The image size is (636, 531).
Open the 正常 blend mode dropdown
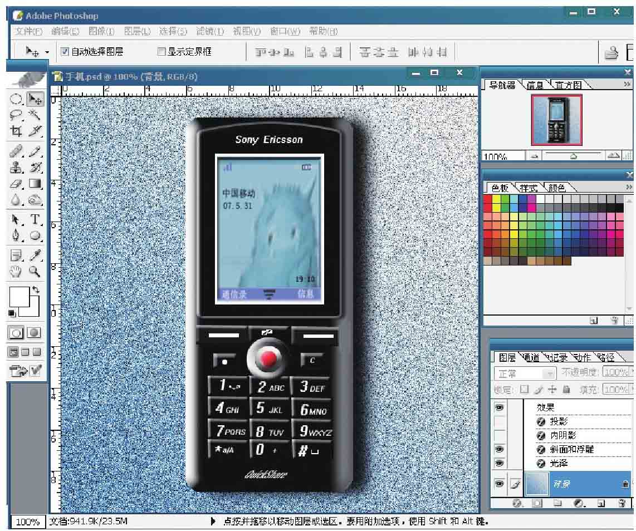click(x=525, y=373)
